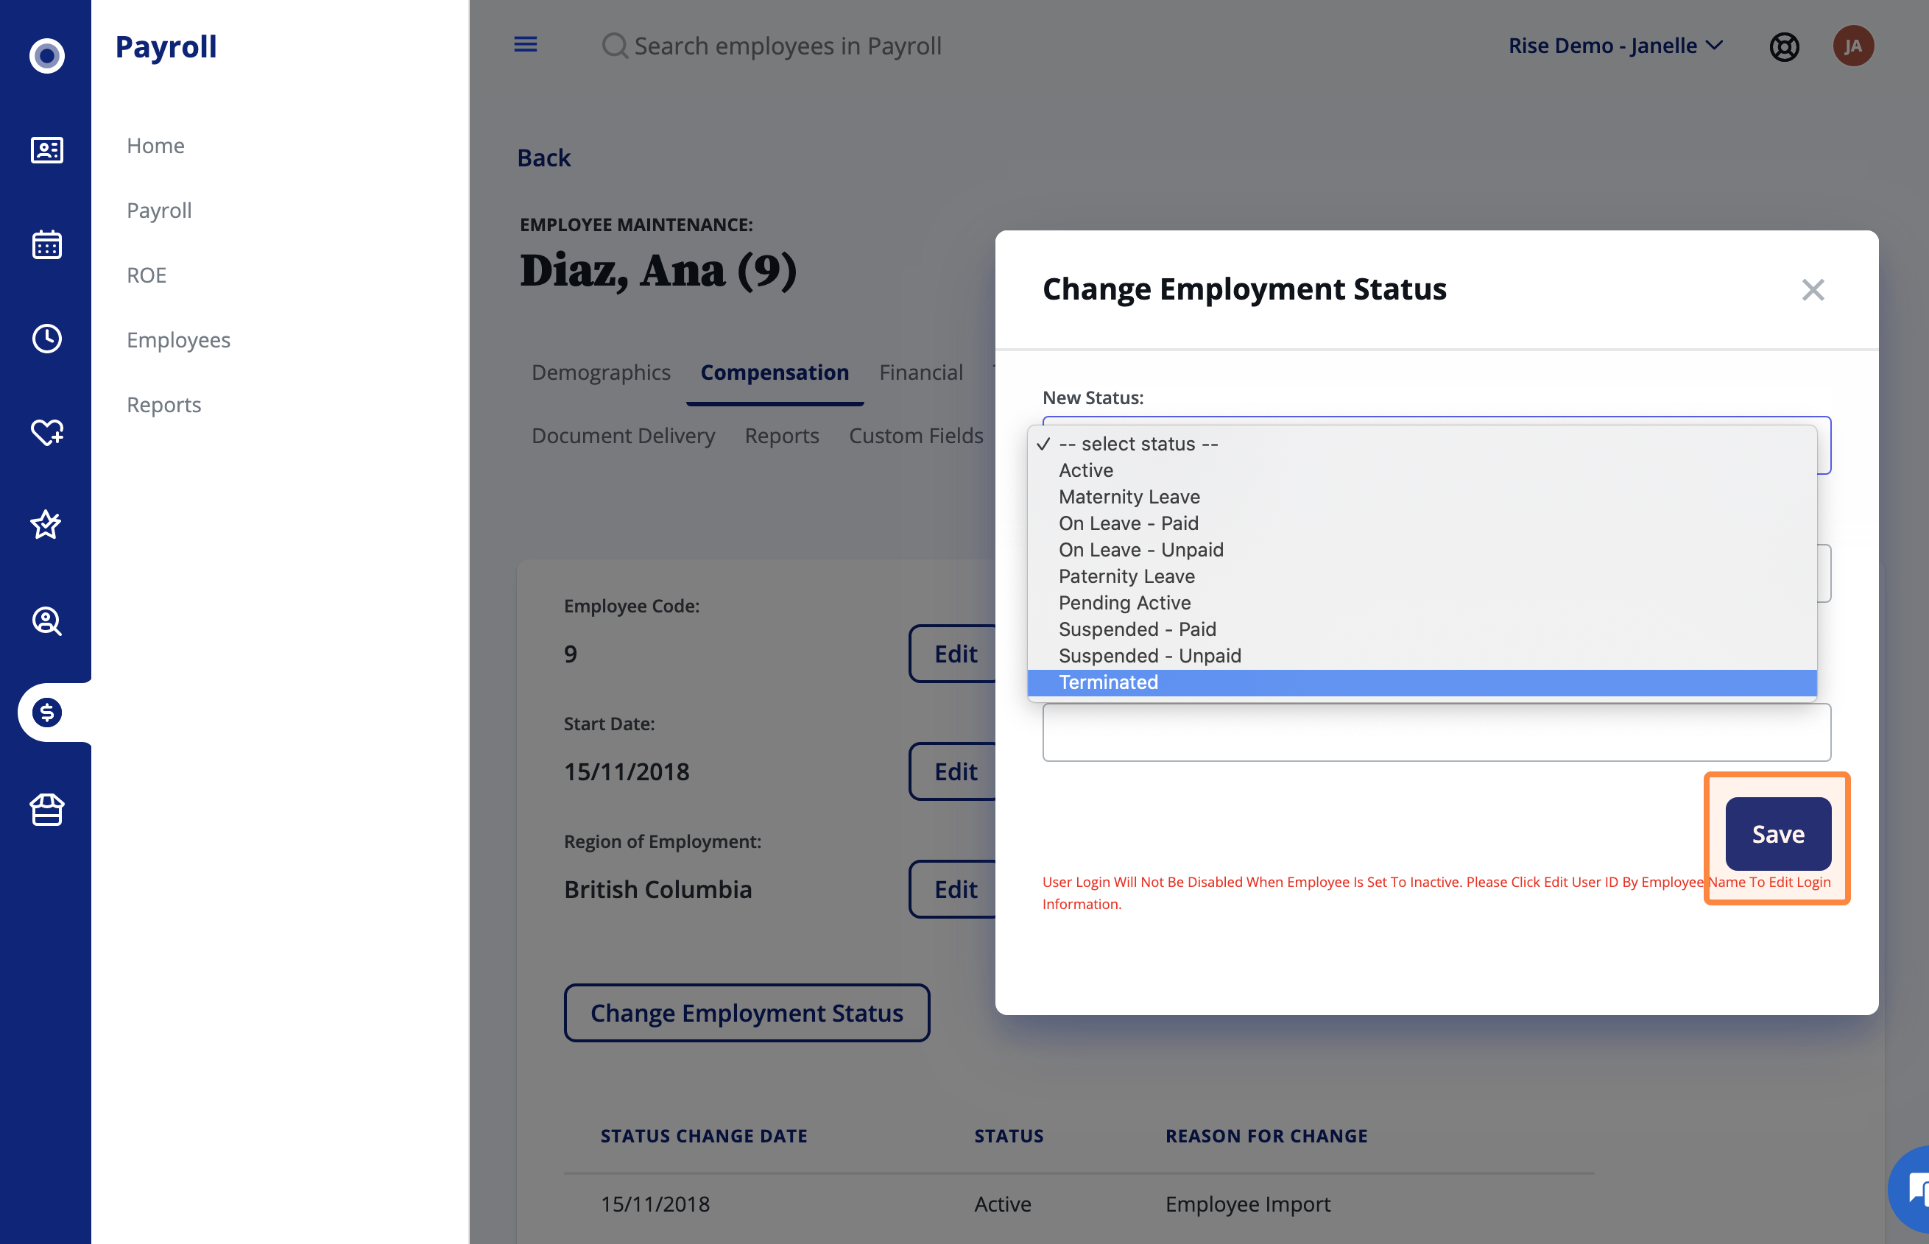The image size is (1929, 1244).
Task: Go to Home in Payroll menu
Action: 156,146
